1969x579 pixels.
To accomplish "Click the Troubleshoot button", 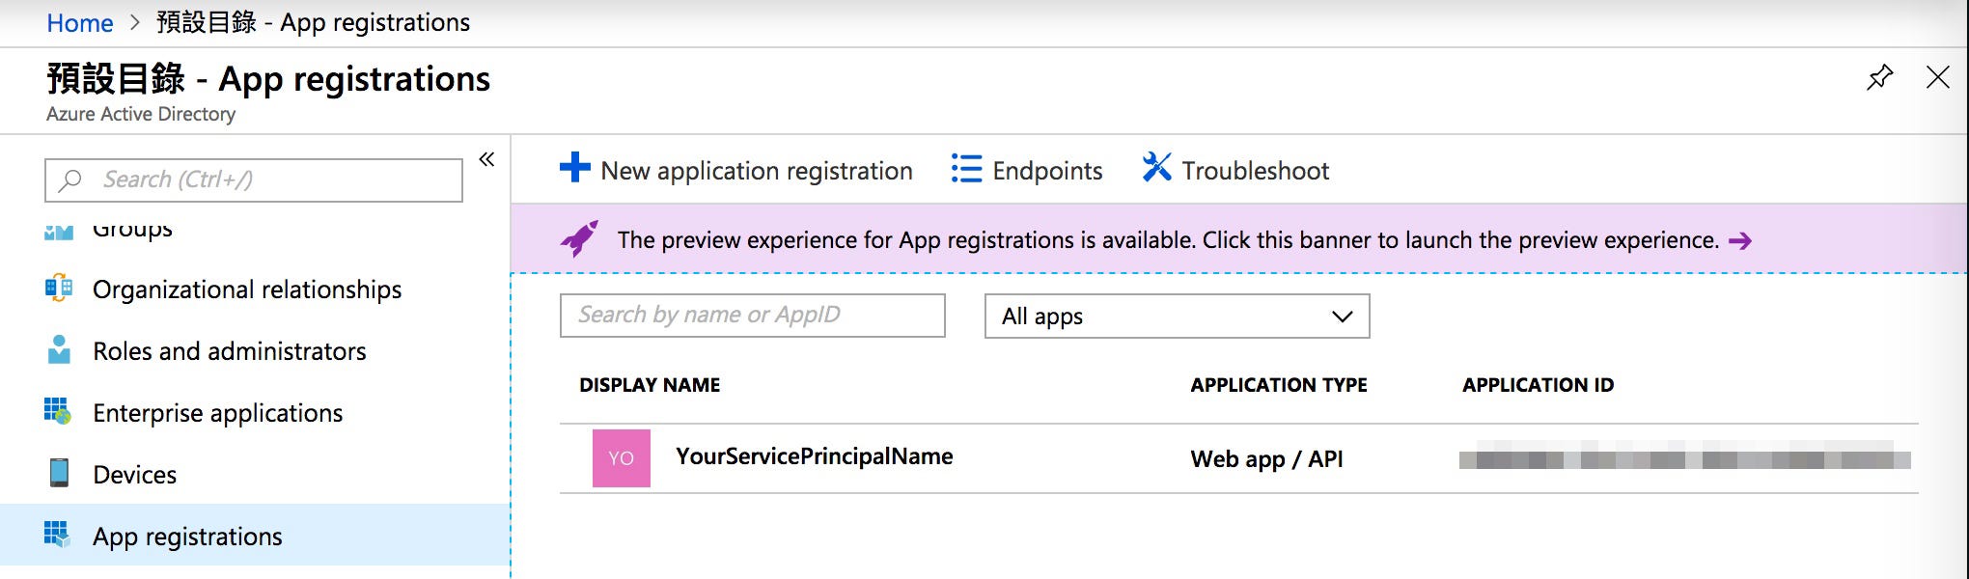I will pos(1235,170).
